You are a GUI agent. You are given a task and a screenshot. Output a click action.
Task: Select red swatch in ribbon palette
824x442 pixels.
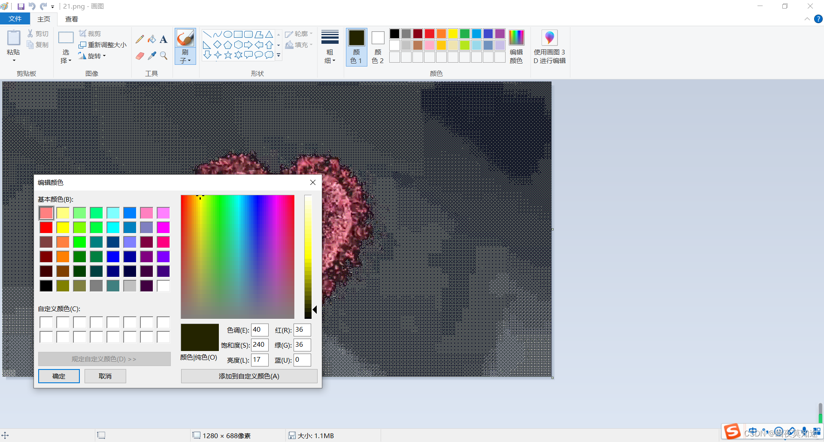(x=430, y=33)
